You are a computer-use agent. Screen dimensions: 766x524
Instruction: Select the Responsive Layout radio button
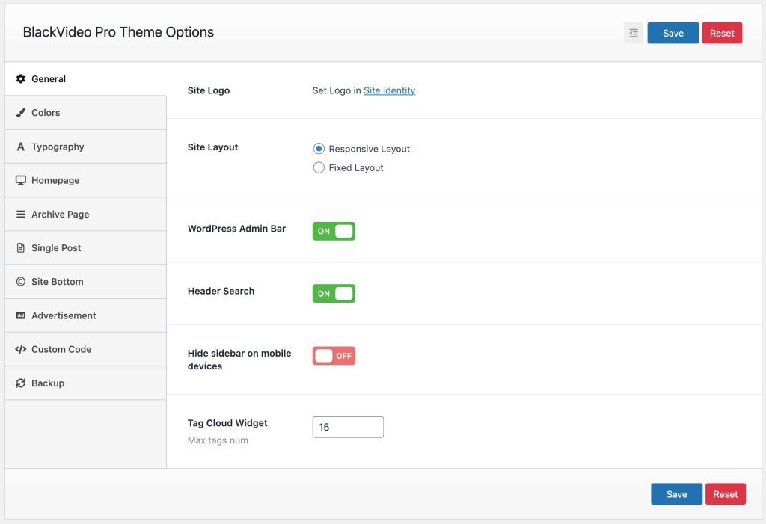[x=319, y=149]
